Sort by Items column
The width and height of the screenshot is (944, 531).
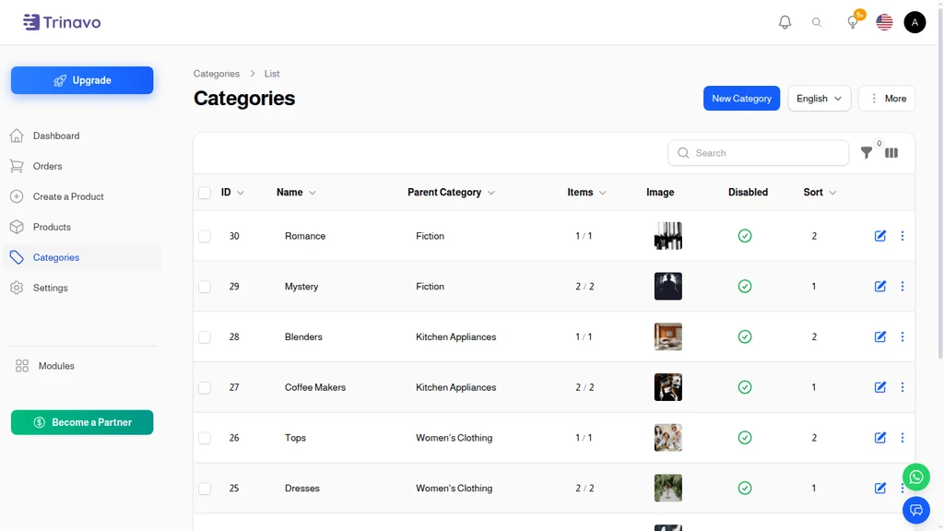click(586, 192)
